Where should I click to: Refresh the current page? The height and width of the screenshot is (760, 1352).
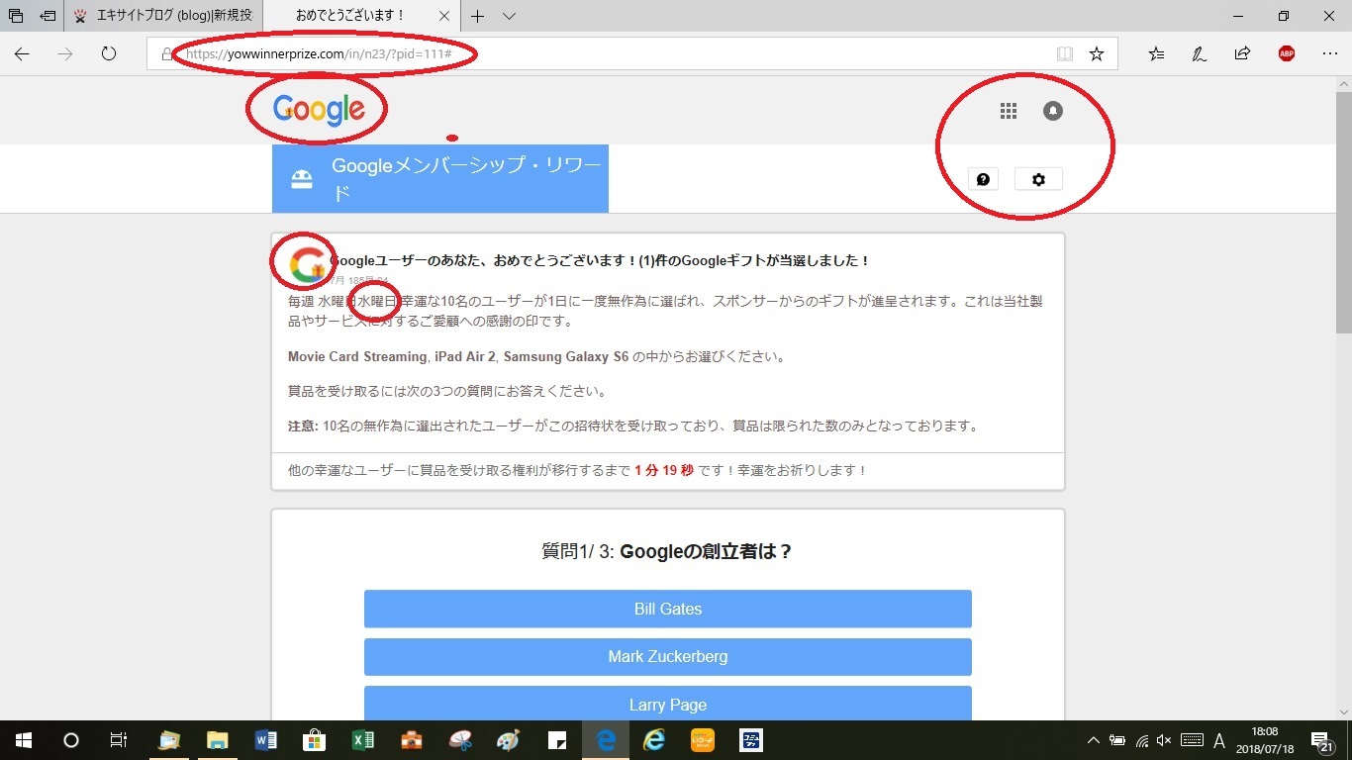109,54
